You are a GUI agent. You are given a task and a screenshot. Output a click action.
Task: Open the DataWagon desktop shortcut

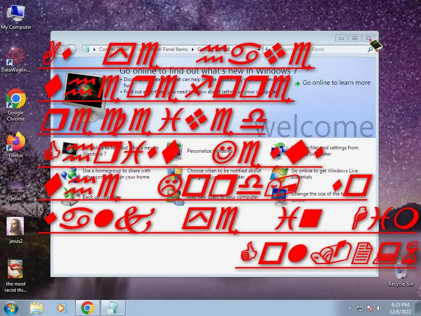(16, 60)
